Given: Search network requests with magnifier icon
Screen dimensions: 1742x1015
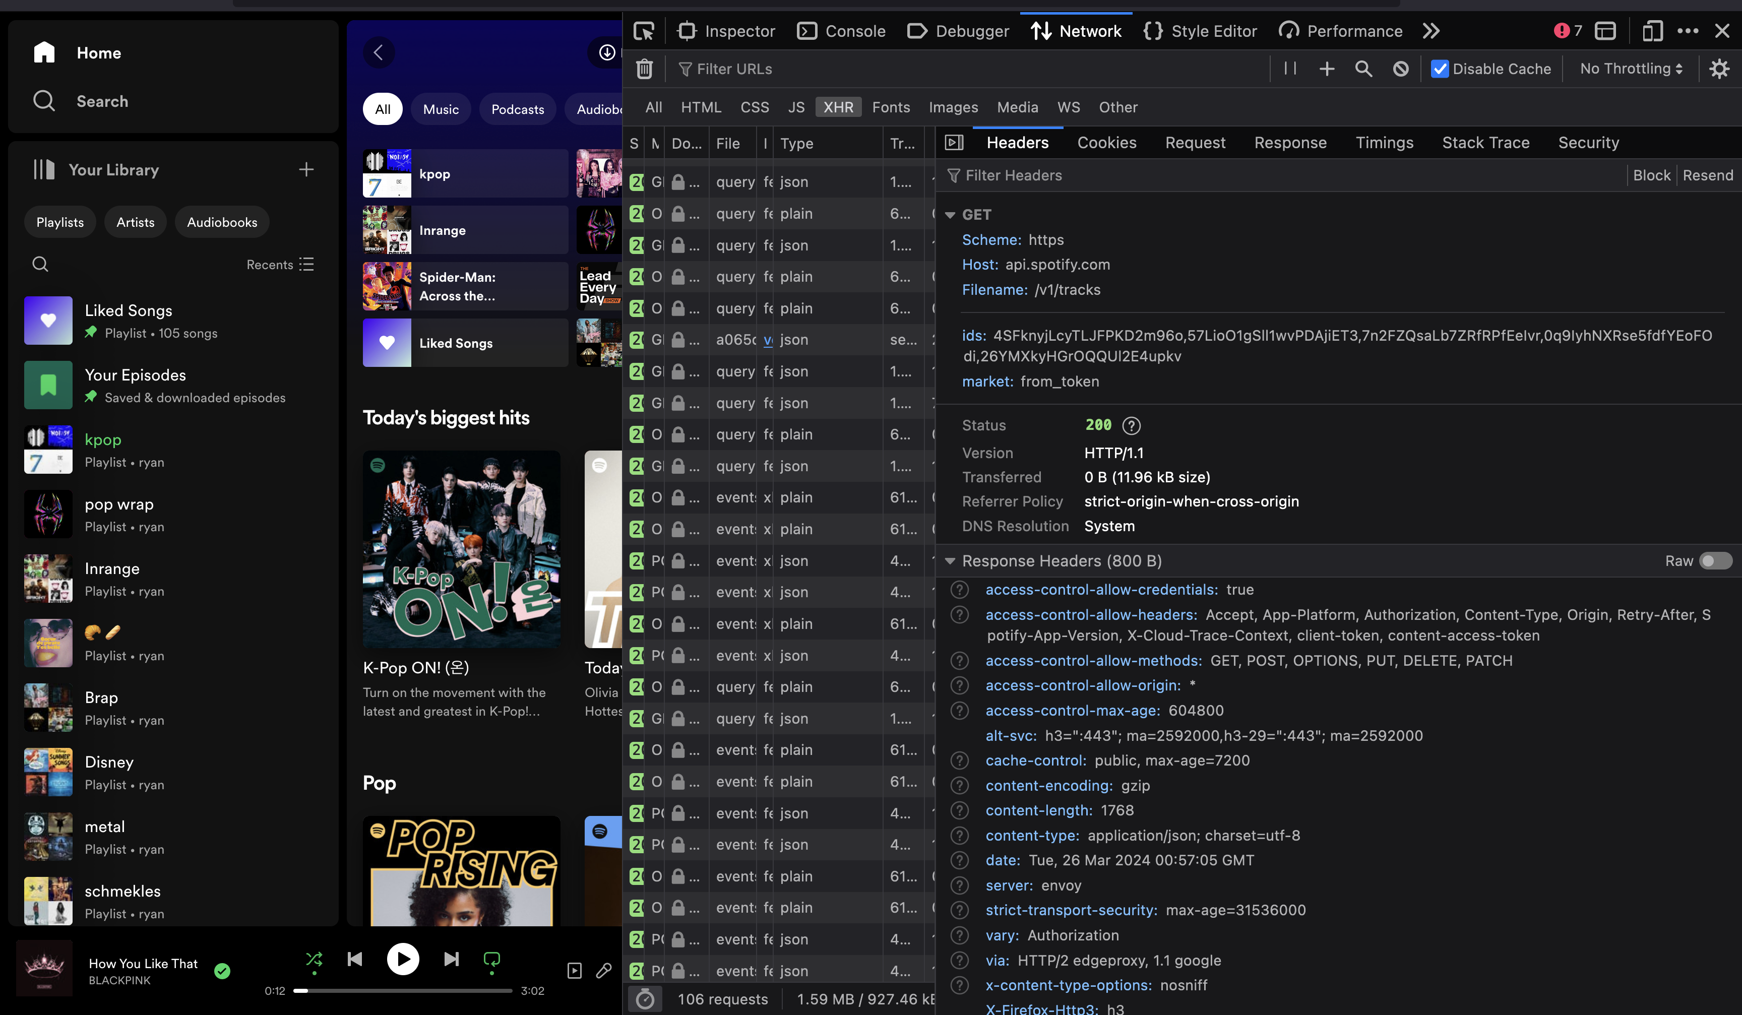Looking at the screenshot, I should [1363, 69].
